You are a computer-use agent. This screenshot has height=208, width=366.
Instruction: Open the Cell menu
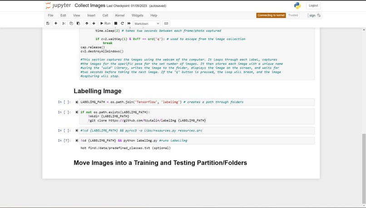click(105, 15)
